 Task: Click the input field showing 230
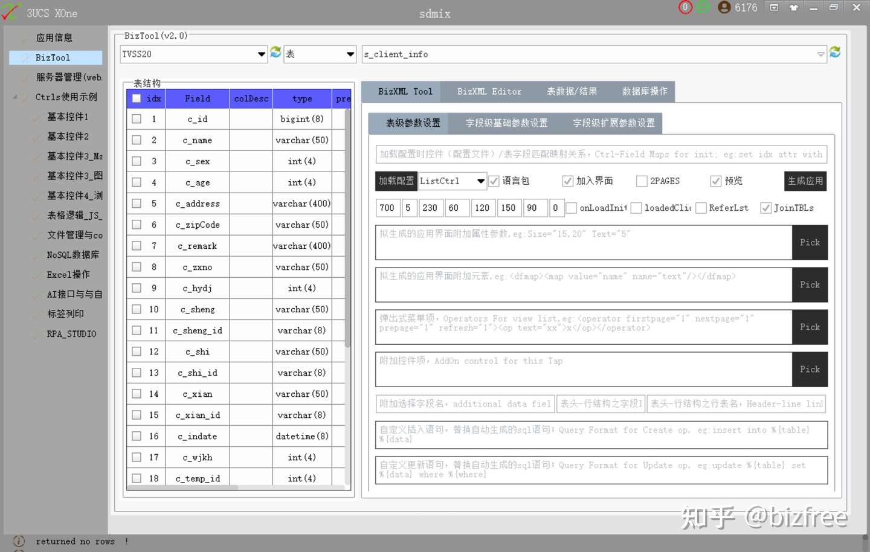(430, 208)
